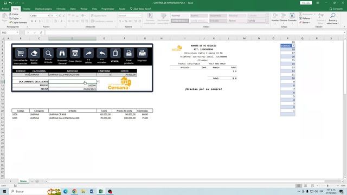Click the Eliminar celdas icon
The width and height of the screenshot is (347, 195).
pyautogui.click(x=284, y=18)
